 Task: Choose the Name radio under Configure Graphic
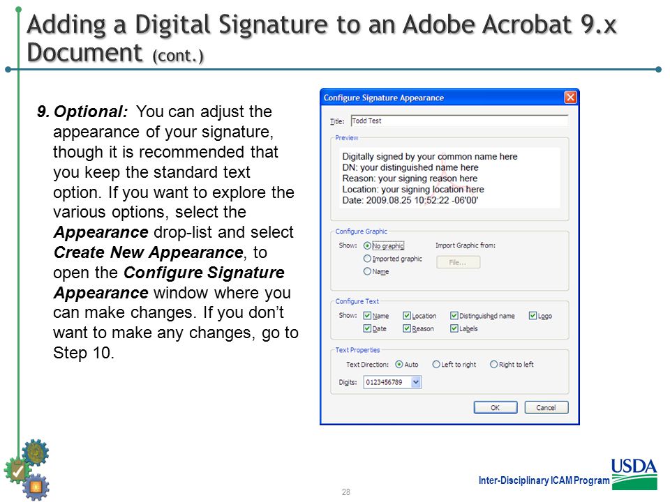(367, 271)
